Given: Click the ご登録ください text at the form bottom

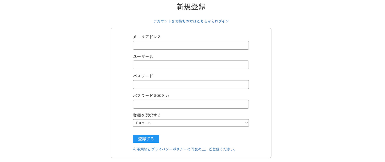Looking at the screenshot, I should coord(221,149).
